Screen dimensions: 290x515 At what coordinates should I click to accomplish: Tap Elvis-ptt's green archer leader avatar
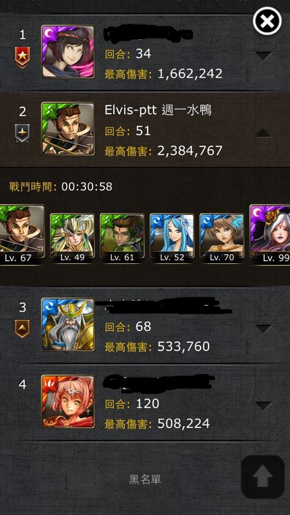[x=68, y=128]
